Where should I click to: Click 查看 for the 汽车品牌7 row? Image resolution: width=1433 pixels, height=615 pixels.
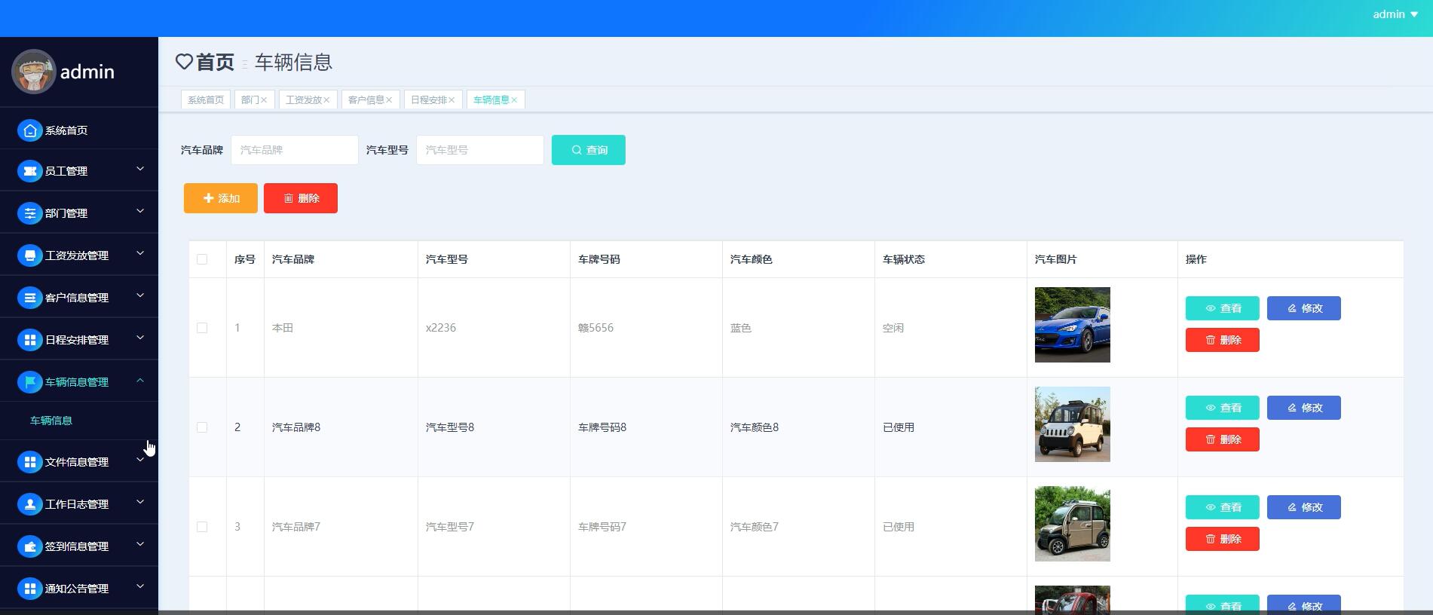point(1223,507)
